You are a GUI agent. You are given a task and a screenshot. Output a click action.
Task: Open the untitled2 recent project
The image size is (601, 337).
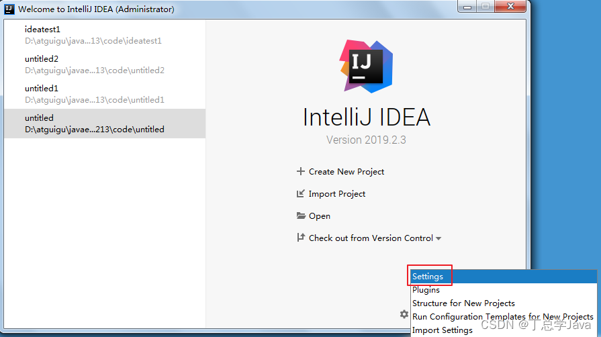tap(105, 64)
